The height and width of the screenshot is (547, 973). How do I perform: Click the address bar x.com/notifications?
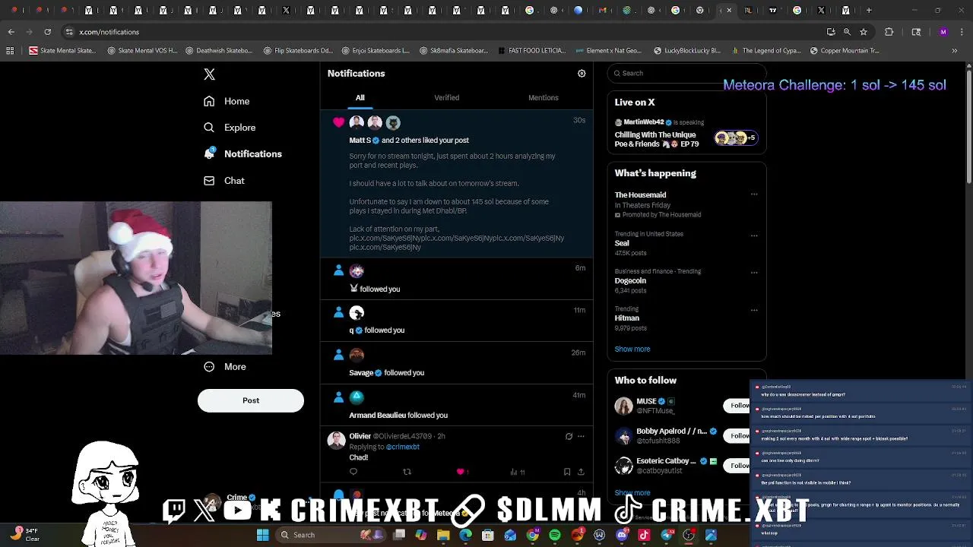[x=109, y=32]
